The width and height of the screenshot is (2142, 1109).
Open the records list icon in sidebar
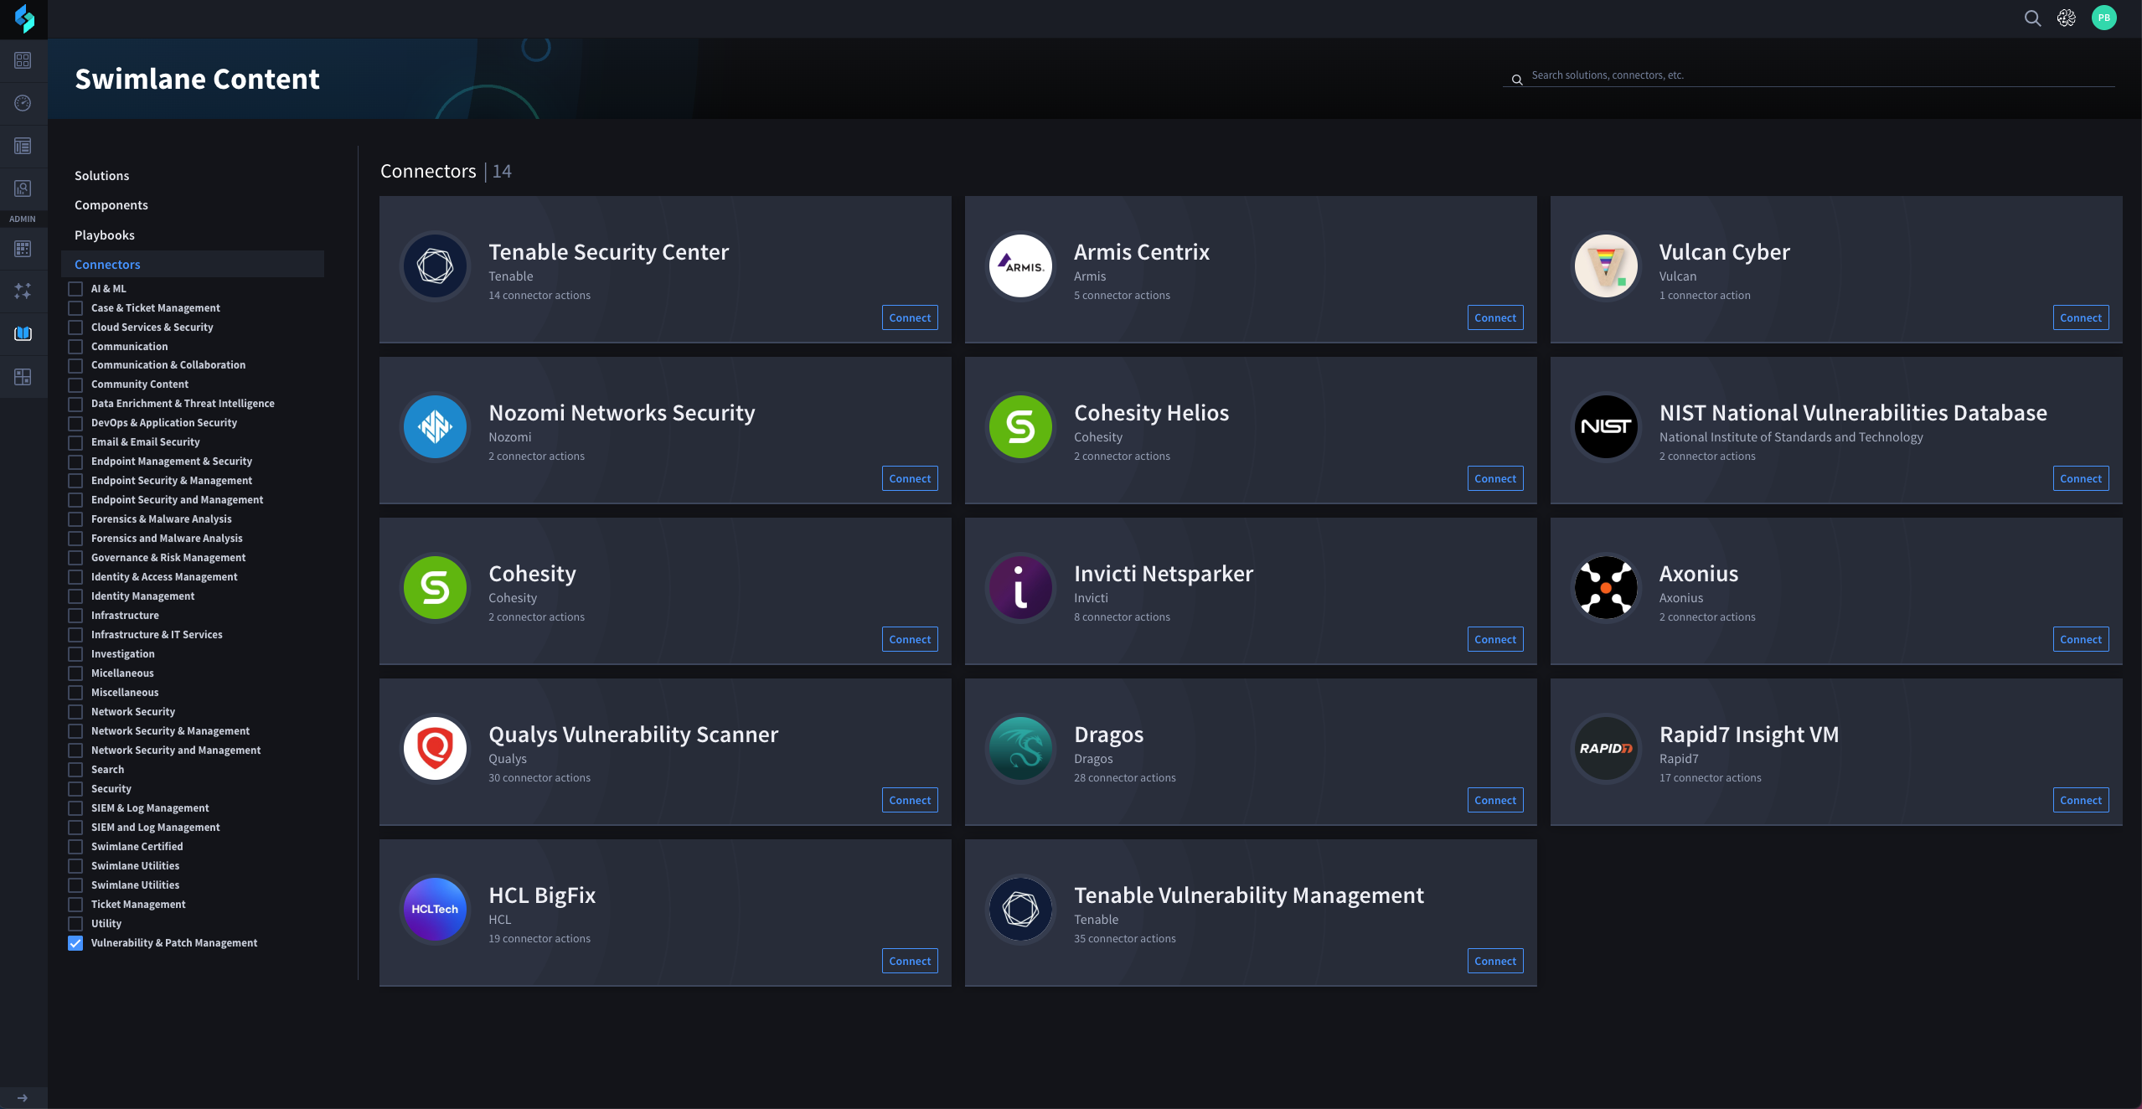(23, 146)
